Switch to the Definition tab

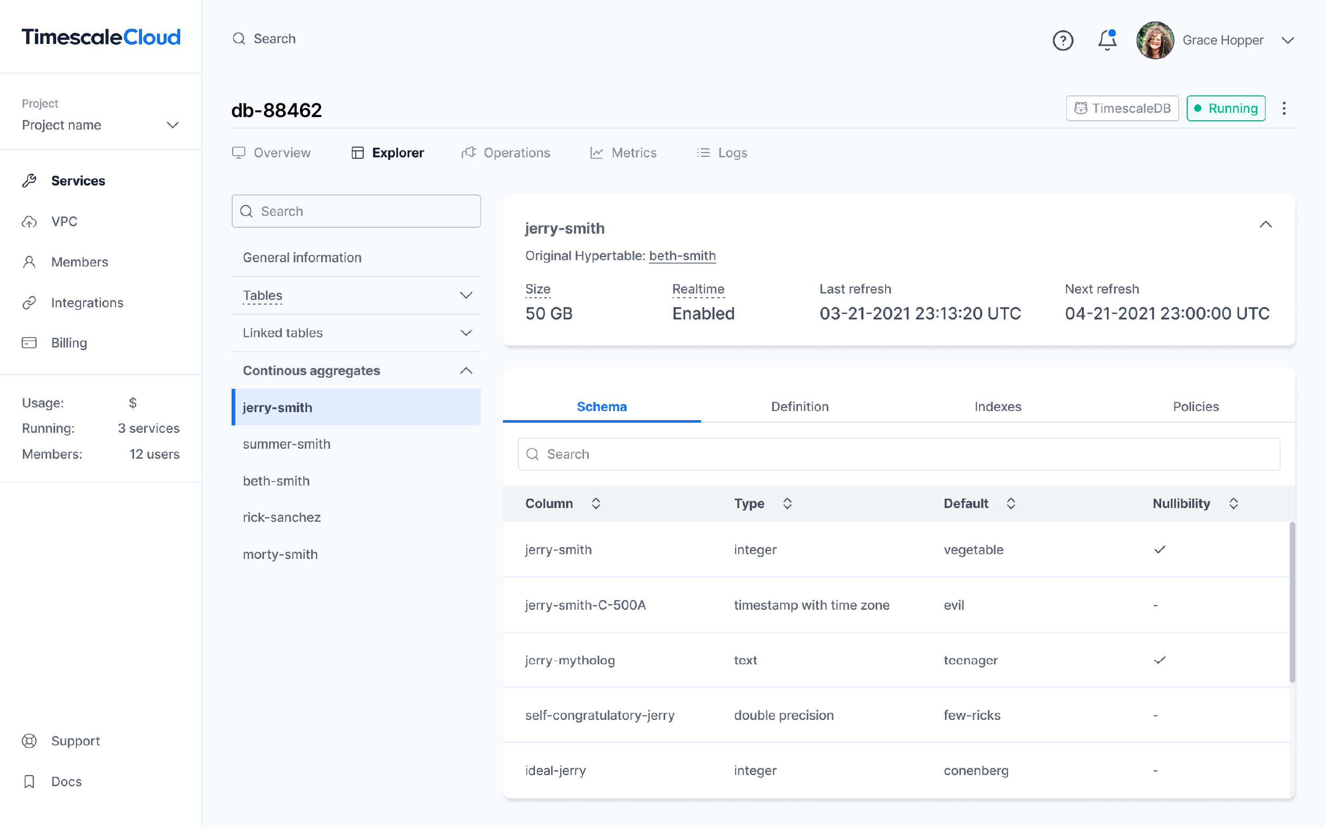click(800, 406)
